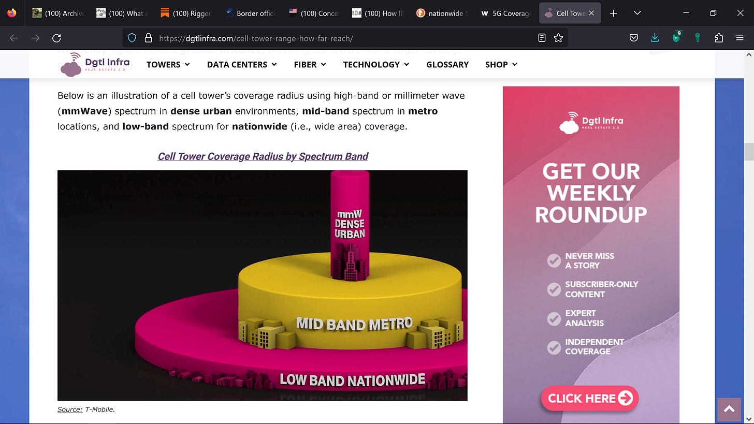Go back with the back arrow
Viewport: 754px width, 424px height.
[x=14, y=38]
